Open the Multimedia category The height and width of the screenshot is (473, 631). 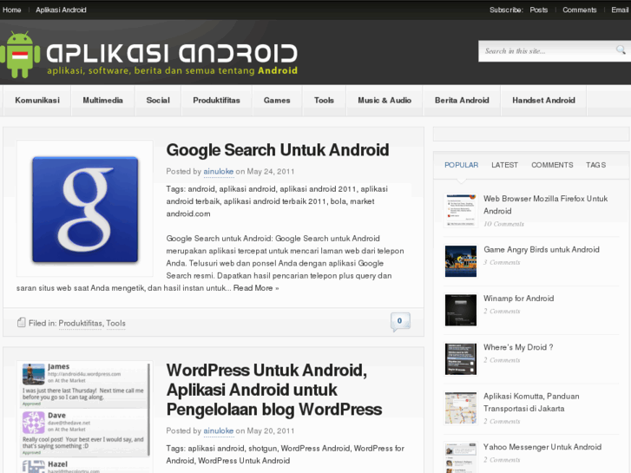point(102,100)
